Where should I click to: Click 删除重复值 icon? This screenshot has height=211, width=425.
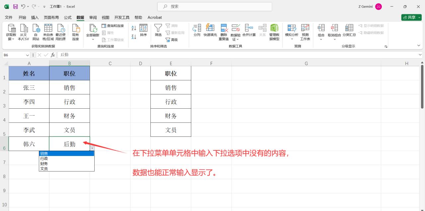tap(224, 32)
